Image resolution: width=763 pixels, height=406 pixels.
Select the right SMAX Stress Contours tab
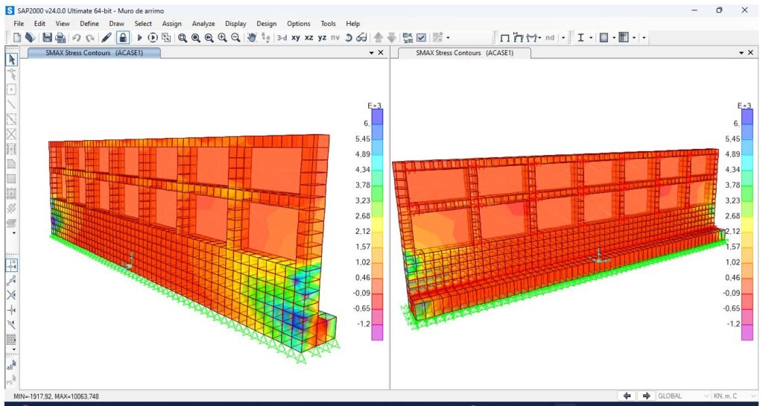pos(463,53)
